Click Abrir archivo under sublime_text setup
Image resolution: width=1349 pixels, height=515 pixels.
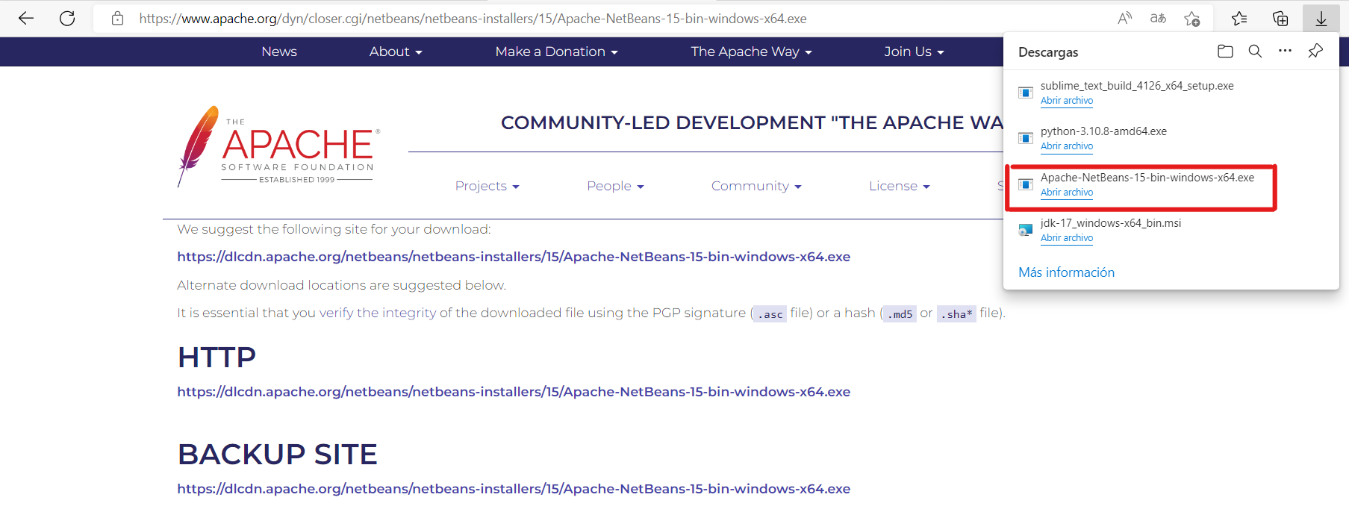[x=1067, y=101]
